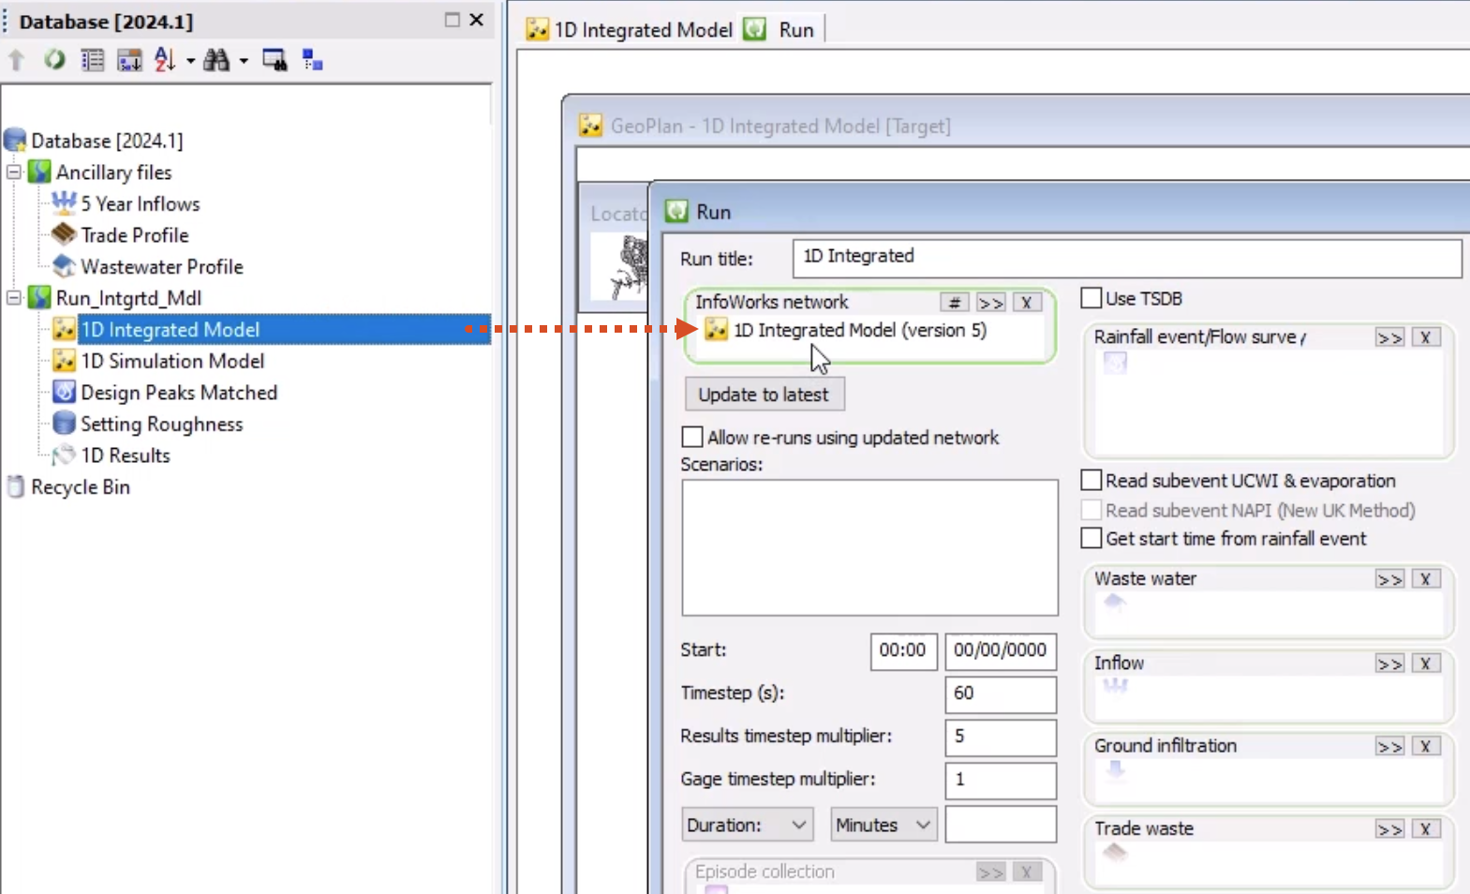The width and height of the screenshot is (1470, 894).
Task: Click Update to latest button
Action: 764,395
